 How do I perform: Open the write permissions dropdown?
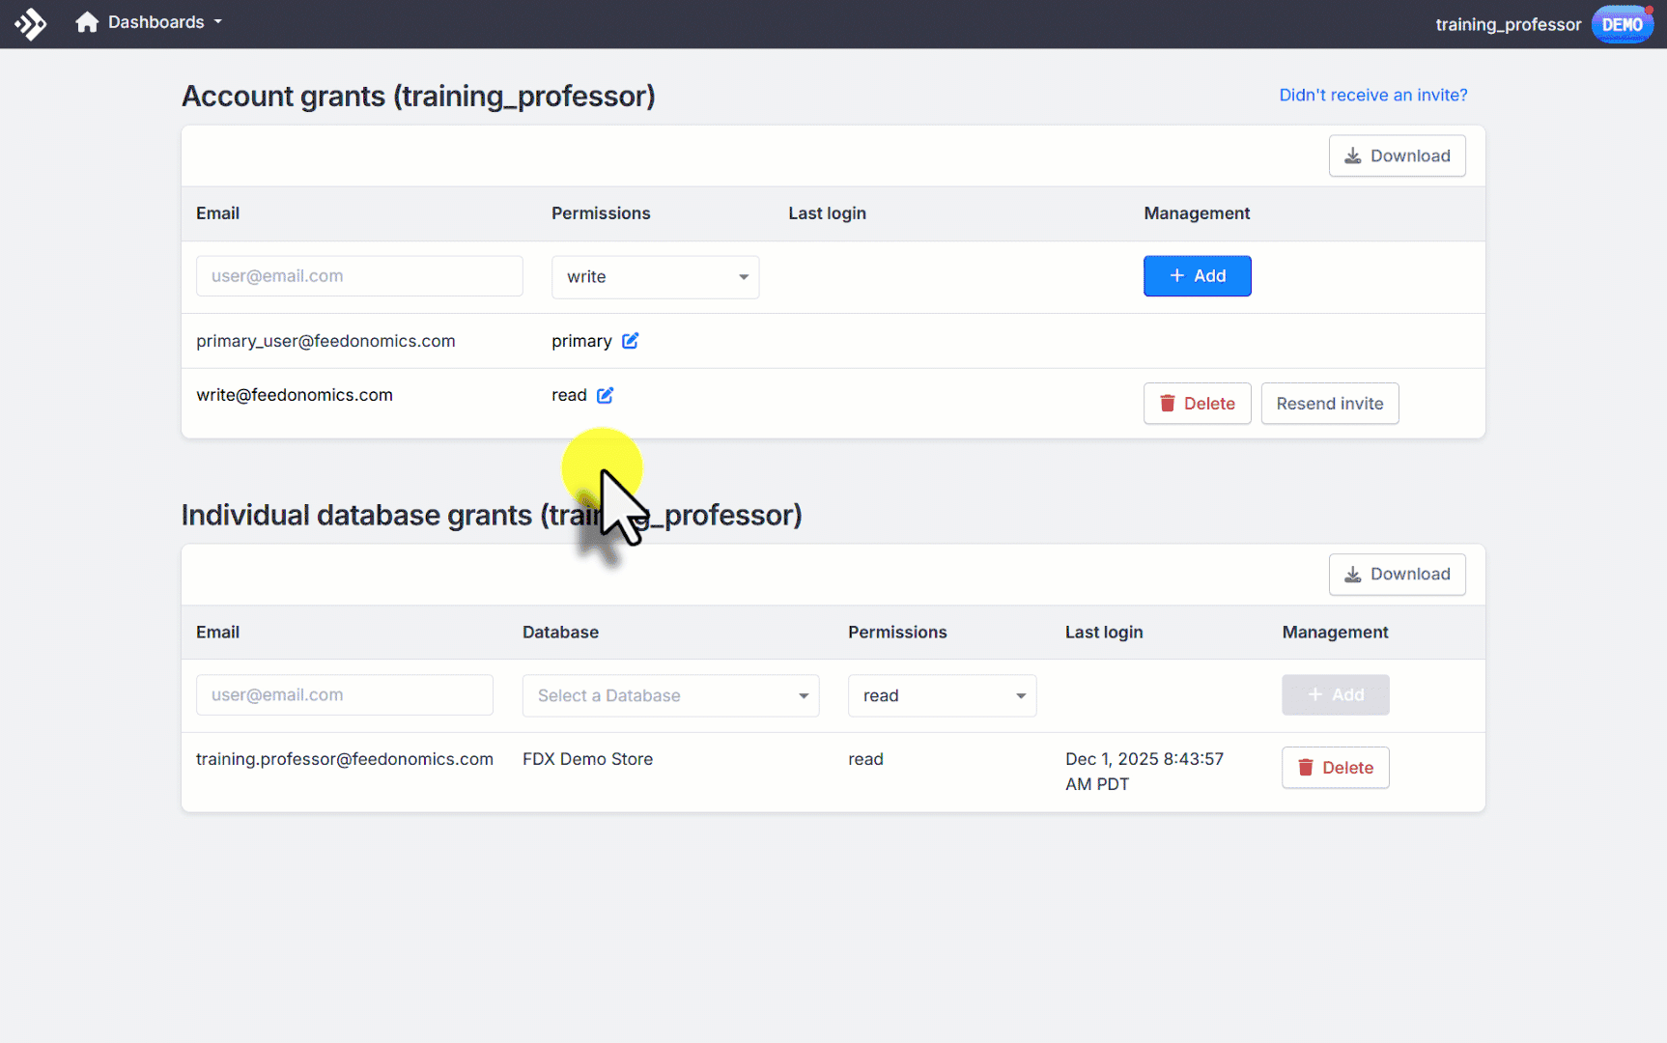[x=655, y=277]
